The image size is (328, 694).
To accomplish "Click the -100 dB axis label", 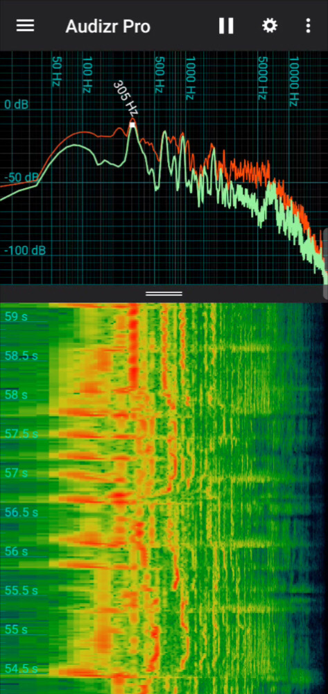I will tap(25, 251).
